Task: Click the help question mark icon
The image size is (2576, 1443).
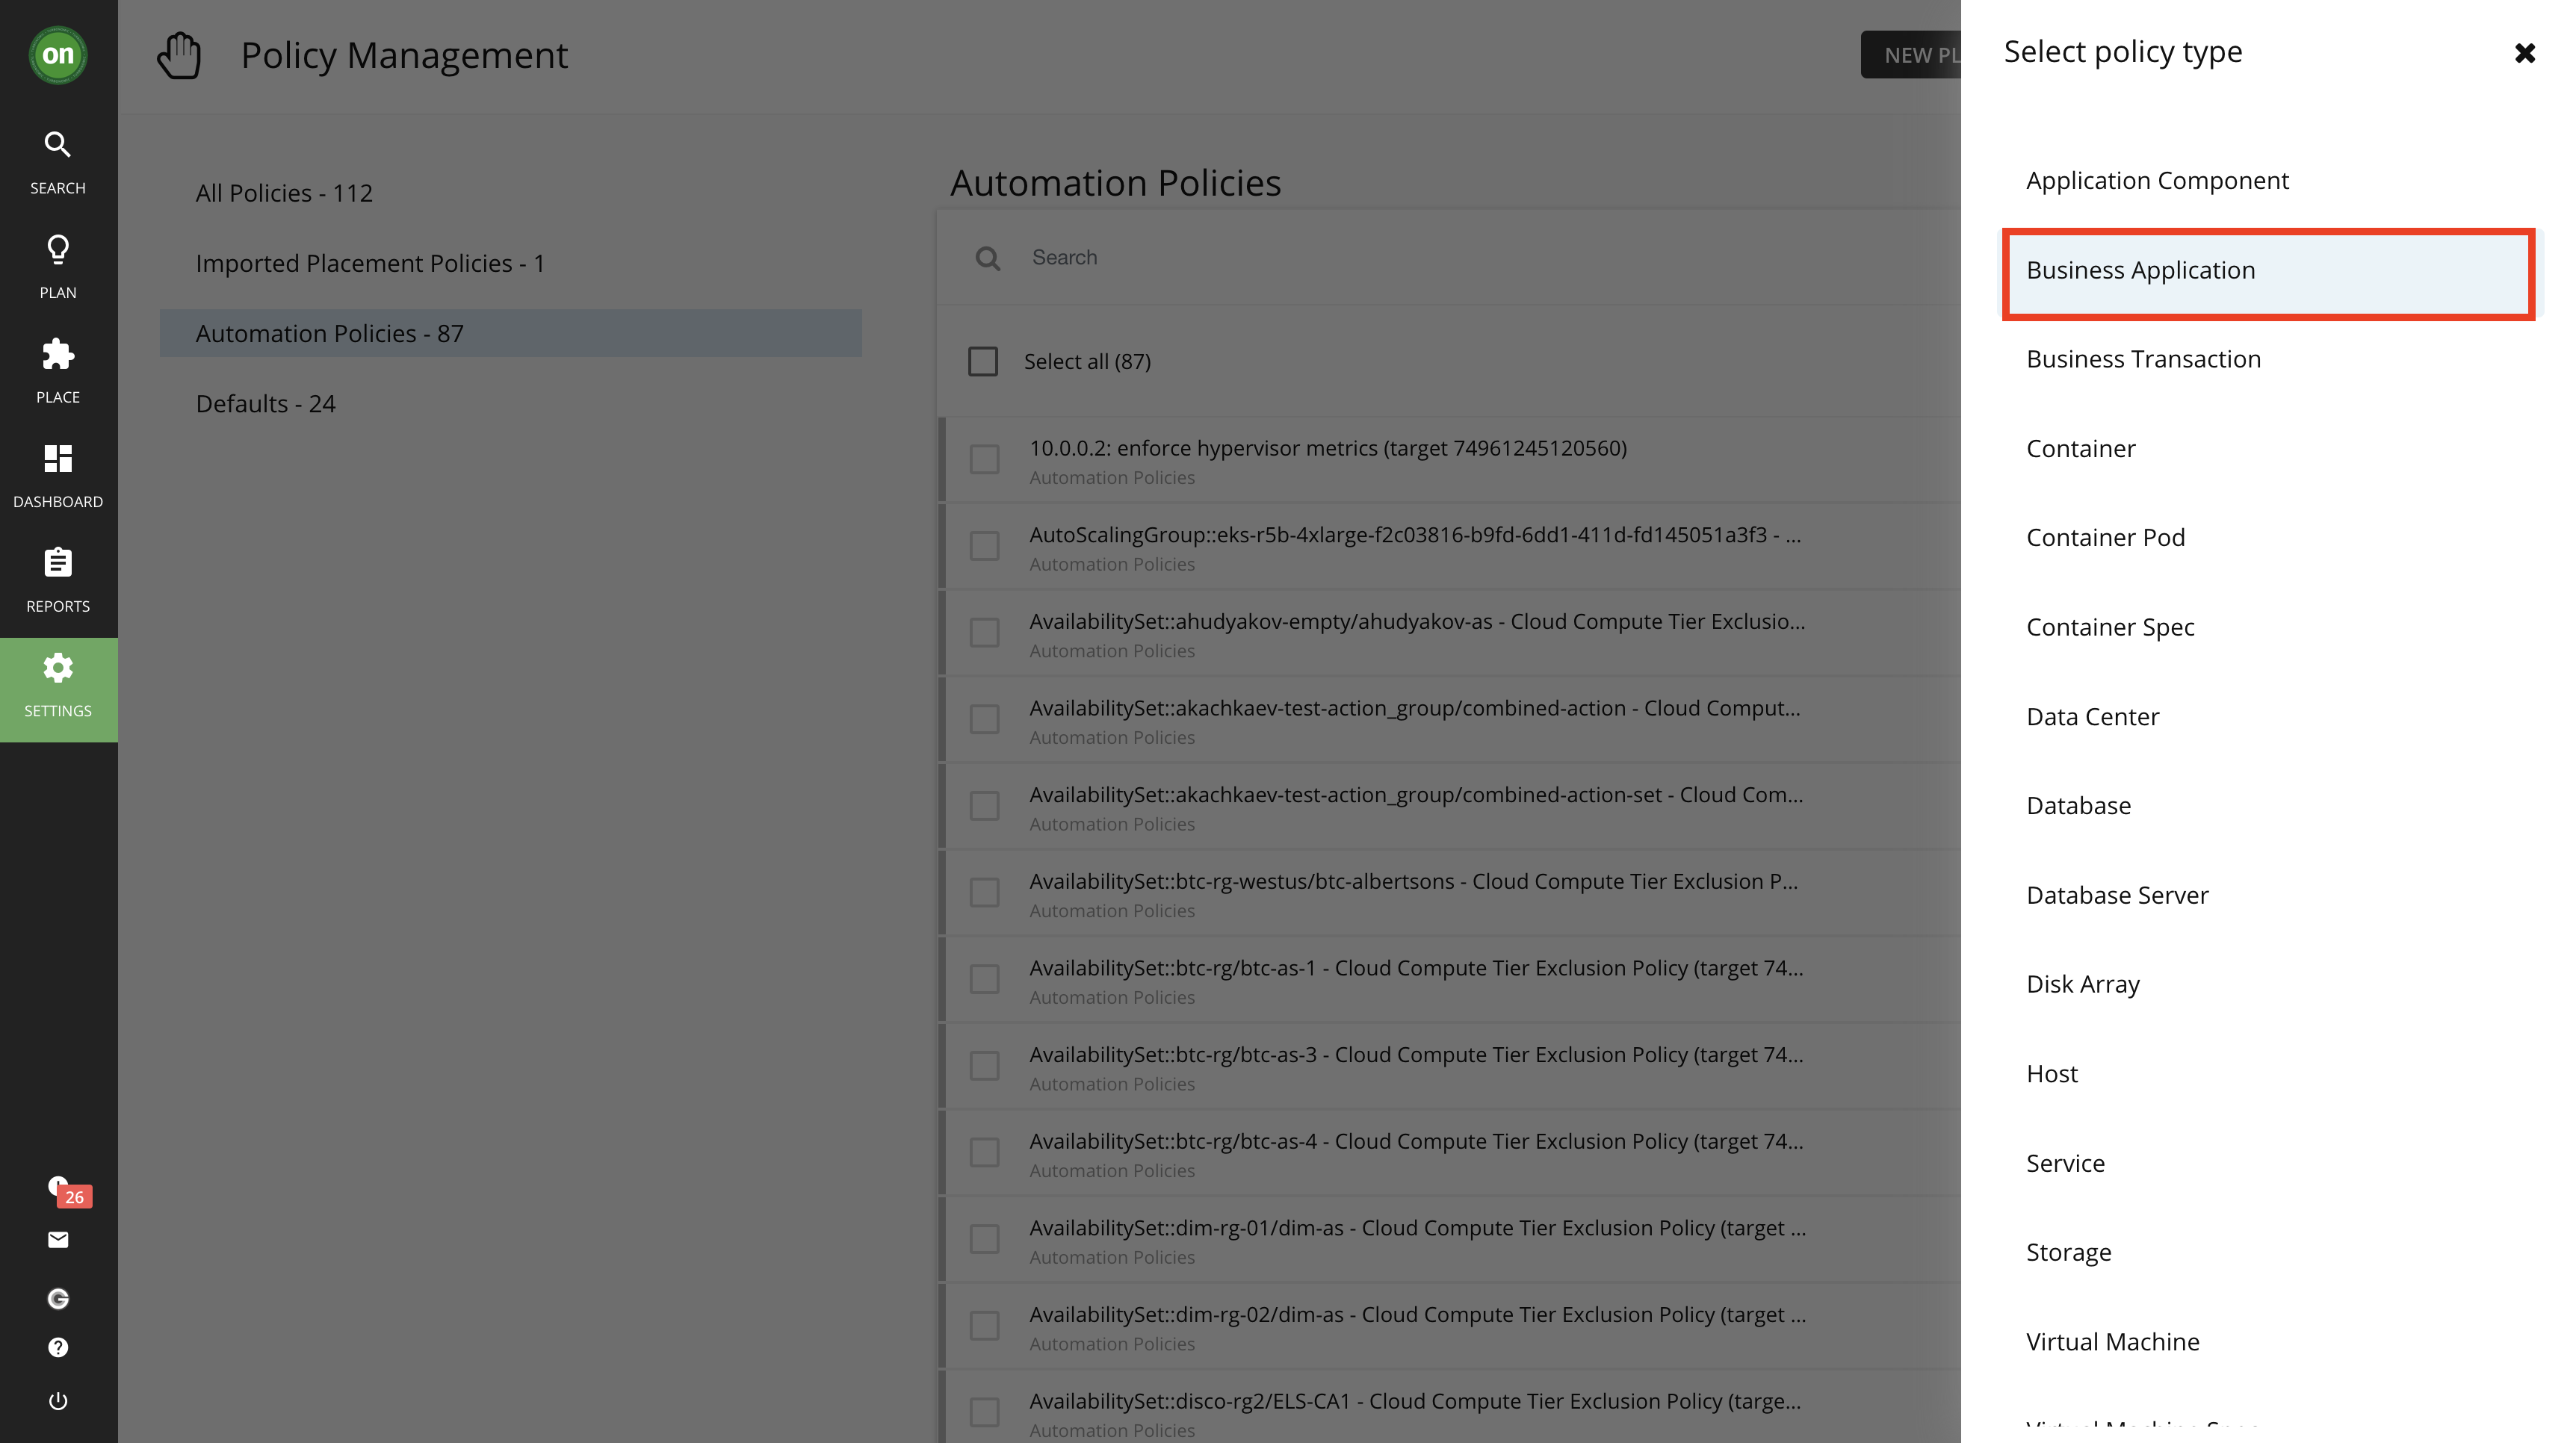Action: 58,1347
